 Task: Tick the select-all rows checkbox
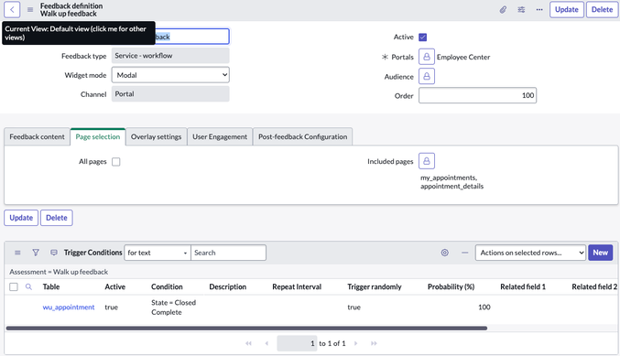(x=14, y=286)
